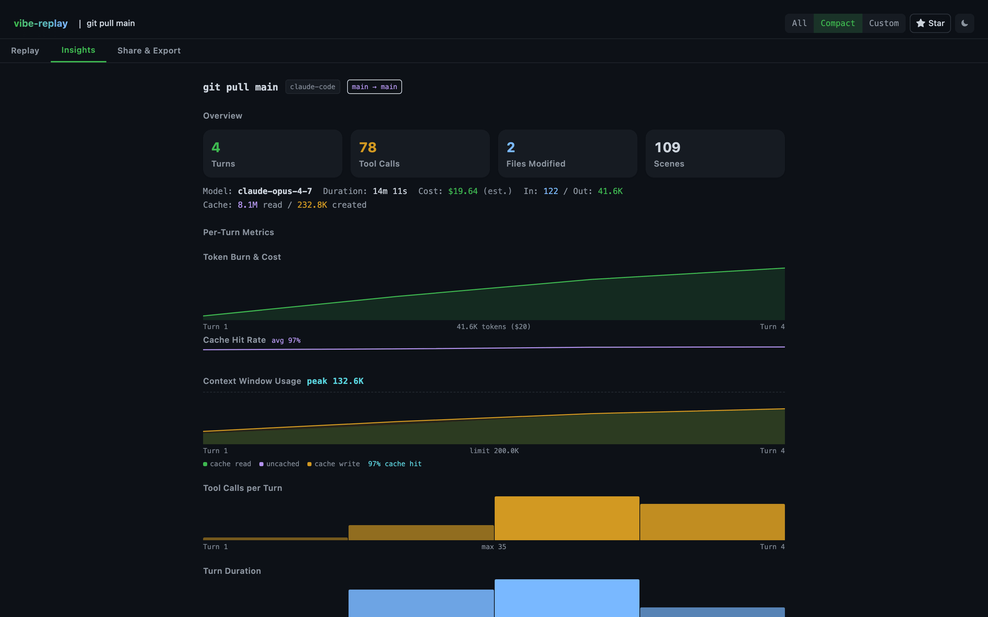988x617 pixels.
Task: Click the Turn Duration heading
Action: (232, 571)
